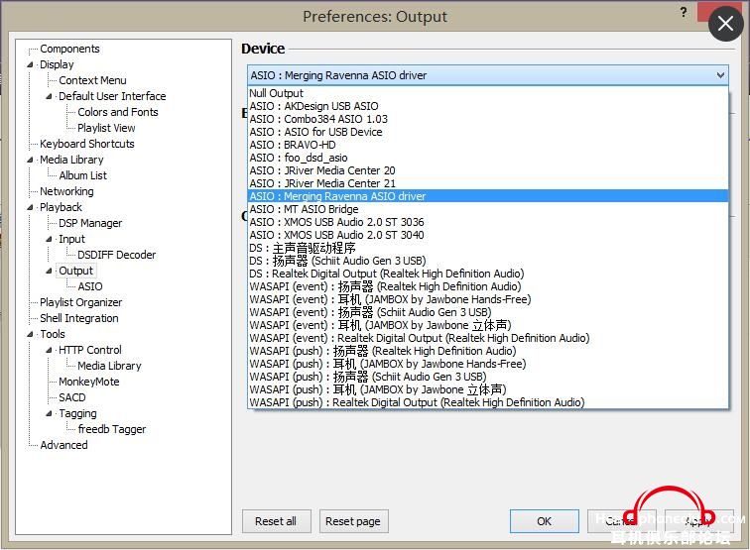Click the Reset page button

click(353, 521)
